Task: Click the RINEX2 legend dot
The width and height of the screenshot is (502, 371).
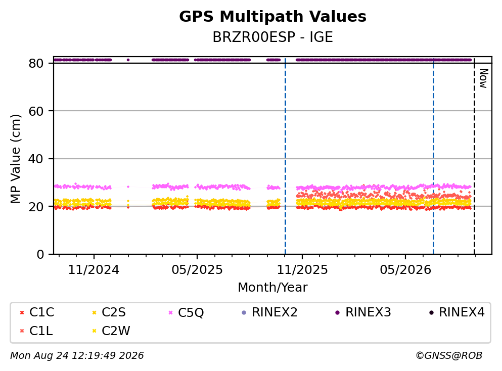Action: click(244, 313)
